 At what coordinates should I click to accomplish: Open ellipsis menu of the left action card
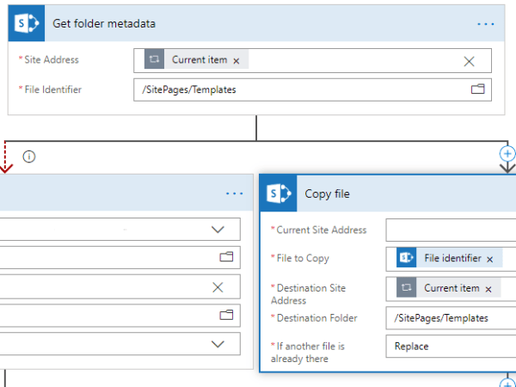click(234, 193)
